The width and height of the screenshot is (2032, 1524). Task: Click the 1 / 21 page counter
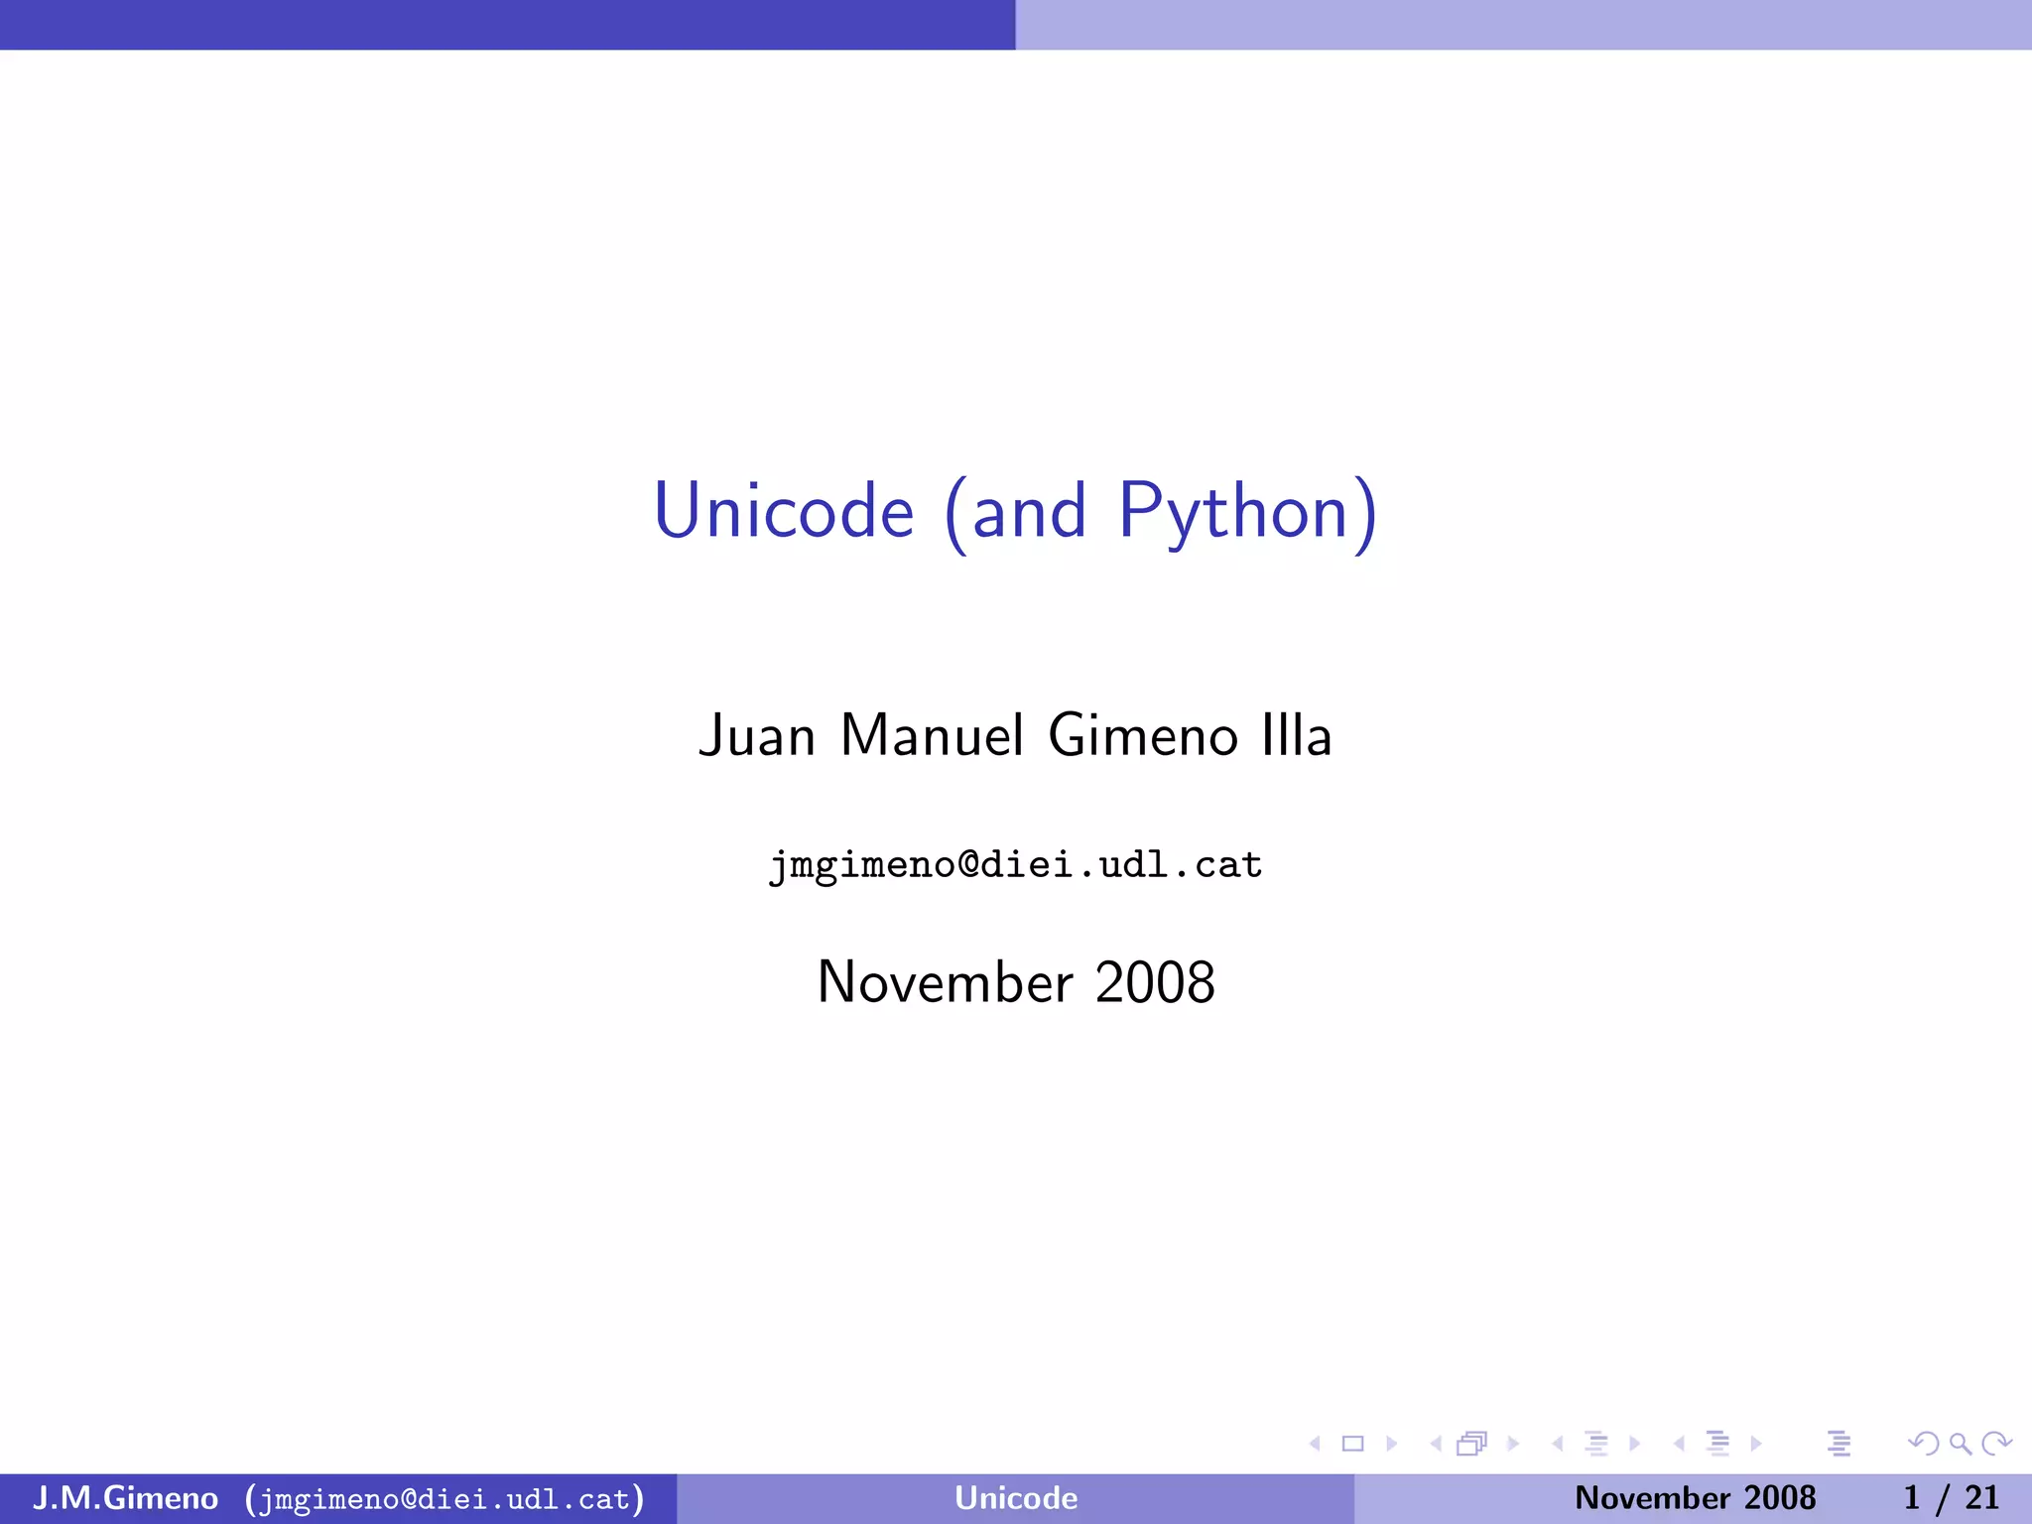click(x=1951, y=1498)
